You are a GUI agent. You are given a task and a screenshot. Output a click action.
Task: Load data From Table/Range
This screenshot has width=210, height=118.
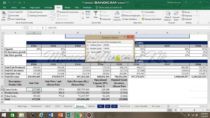point(17,19)
